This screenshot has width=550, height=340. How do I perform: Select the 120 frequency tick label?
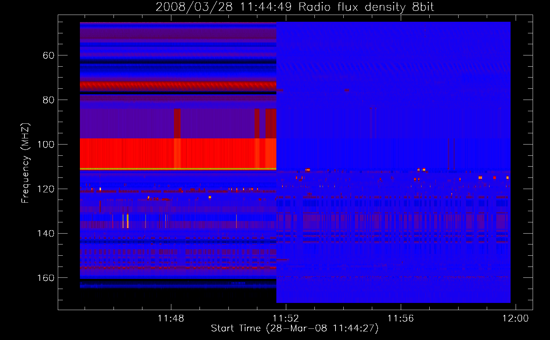tap(46, 189)
